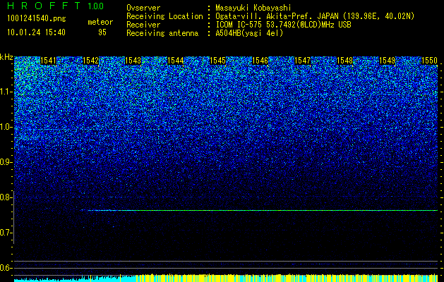This screenshot has height=282, width=444.
Task: Click the 1547 time marker
Action: [302, 61]
